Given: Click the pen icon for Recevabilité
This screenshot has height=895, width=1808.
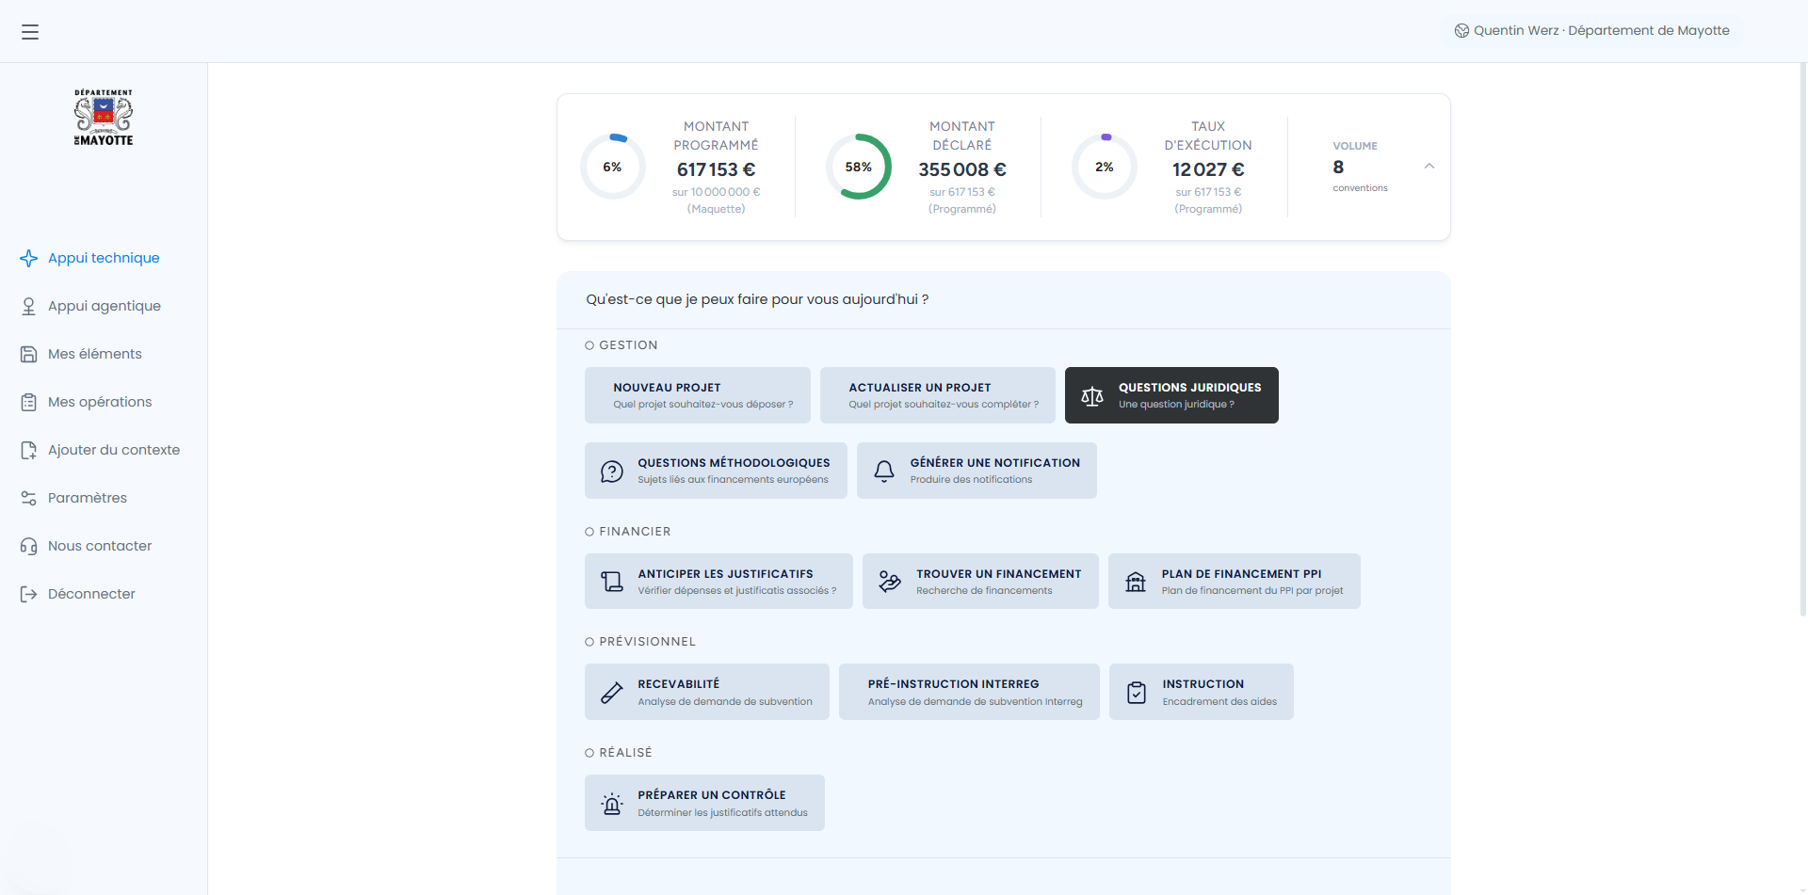Looking at the screenshot, I should 612,693.
